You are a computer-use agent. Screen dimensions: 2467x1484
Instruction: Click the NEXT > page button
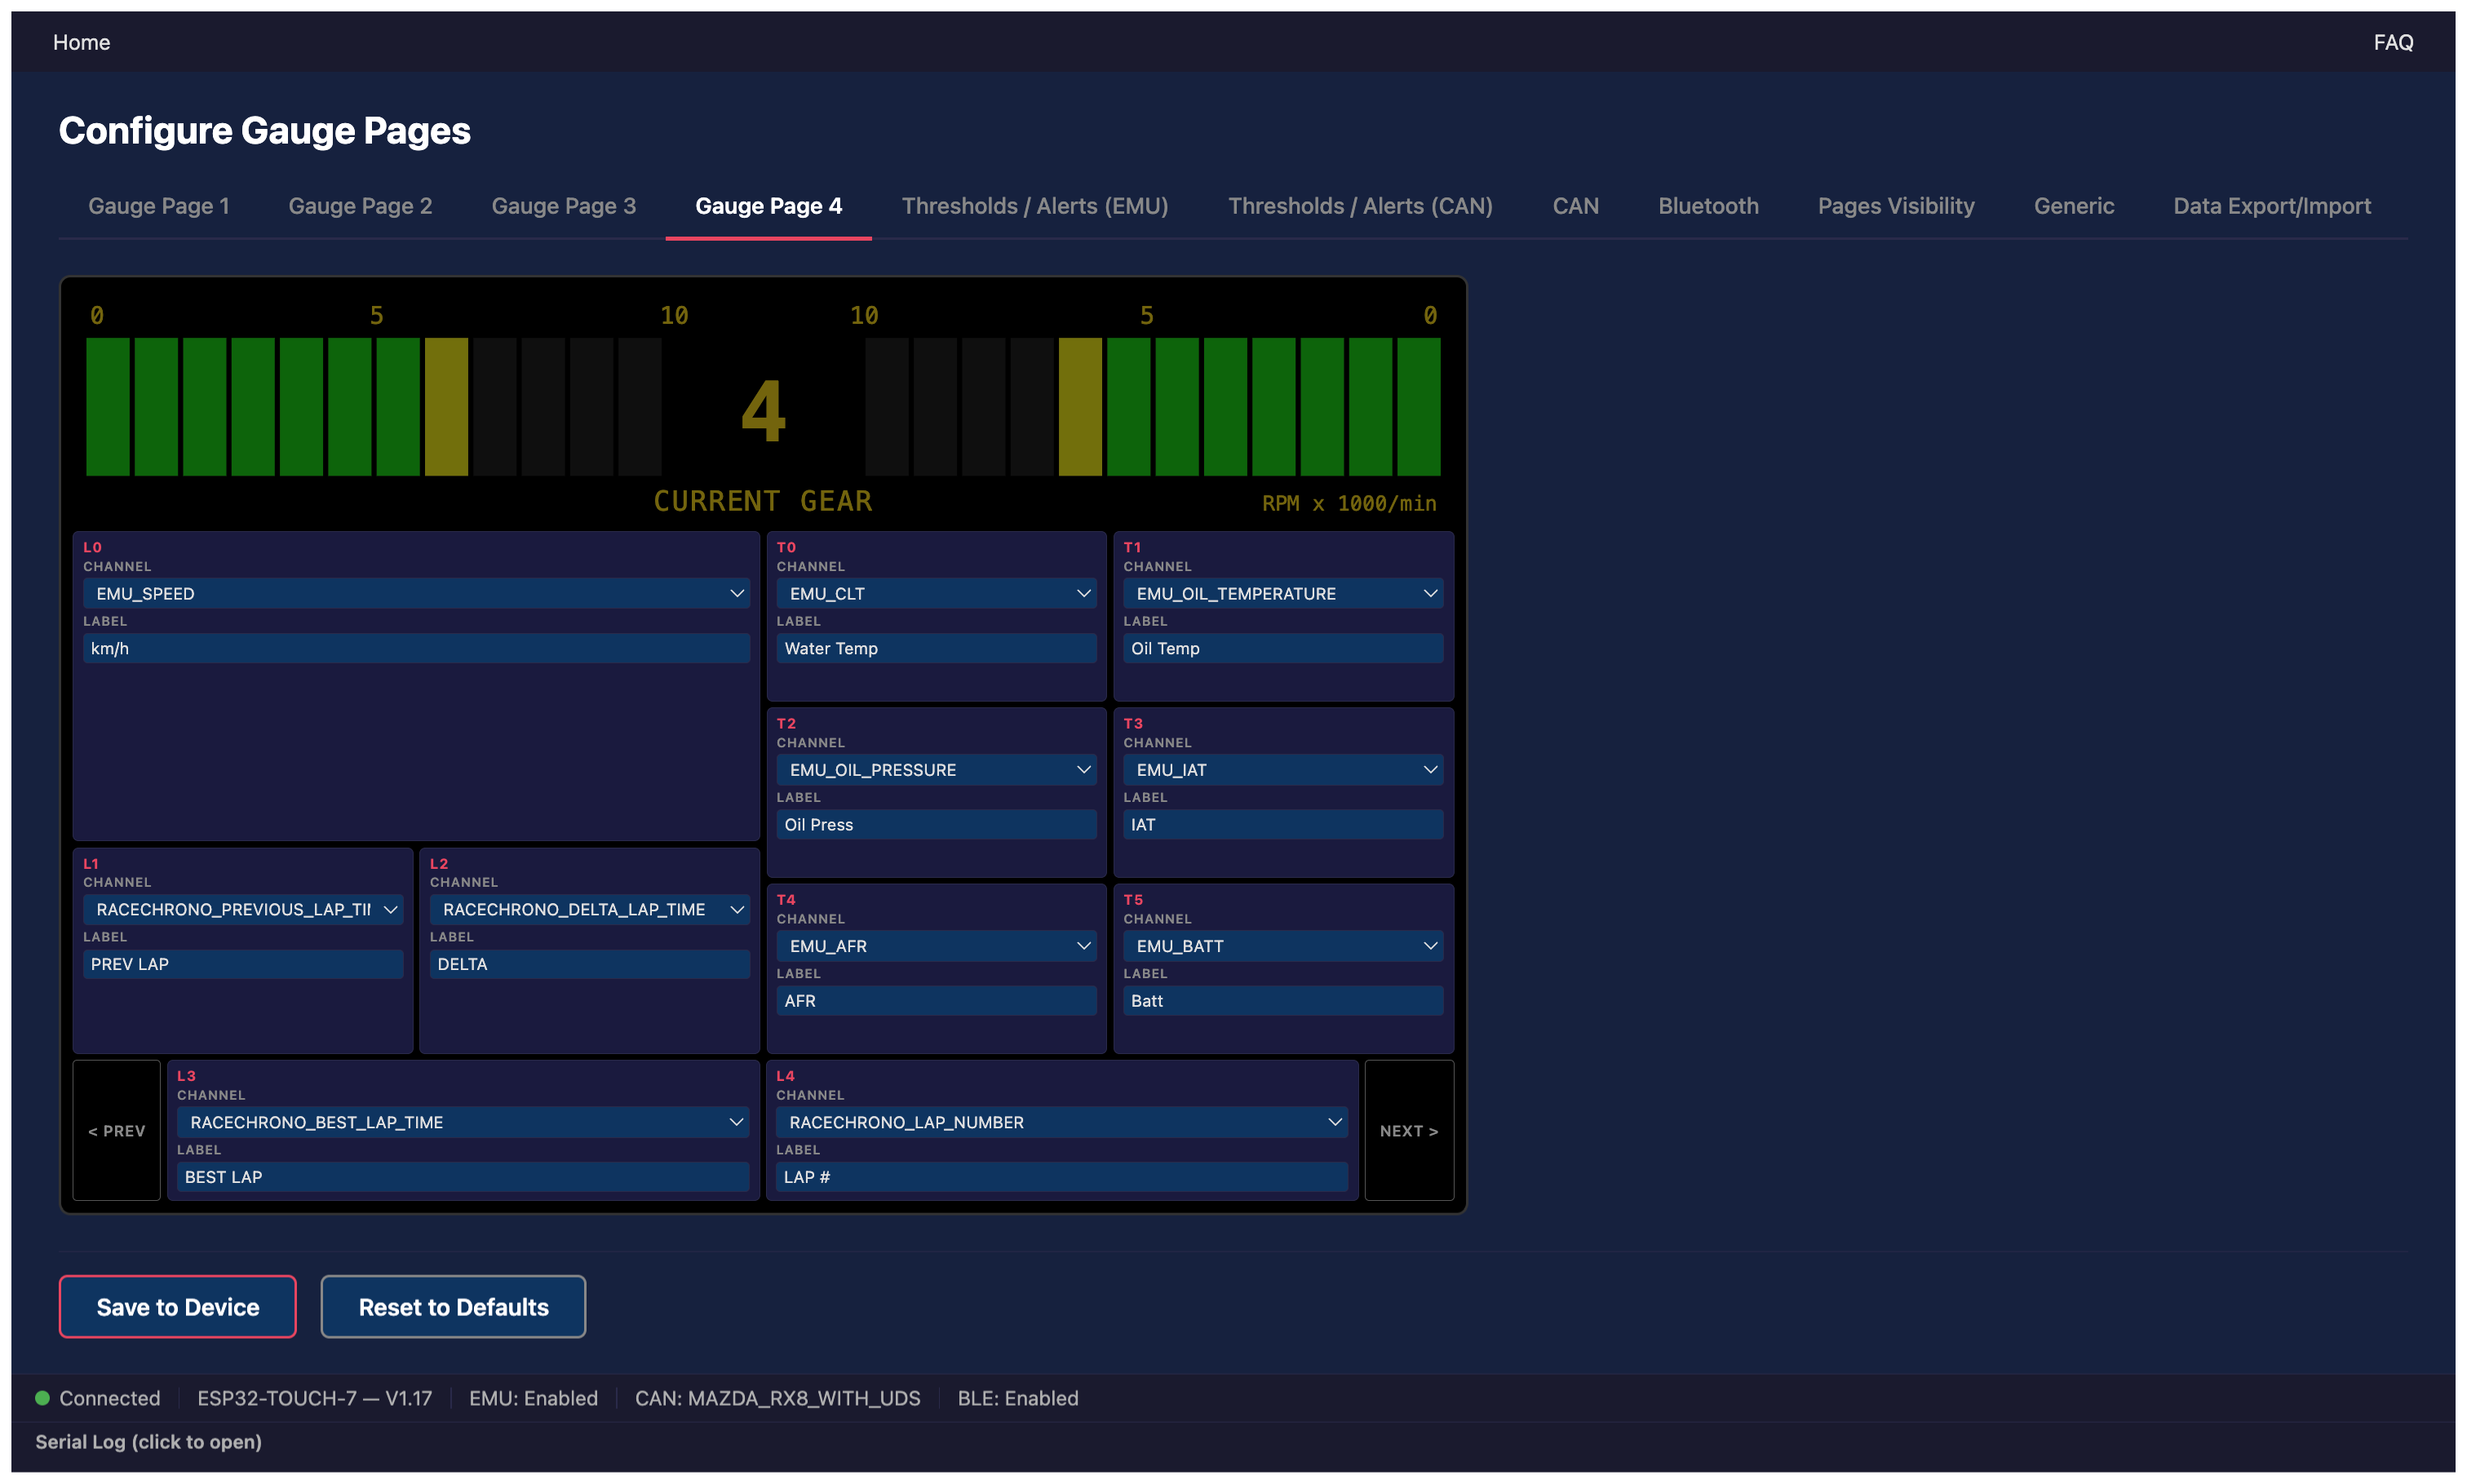pos(1409,1130)
